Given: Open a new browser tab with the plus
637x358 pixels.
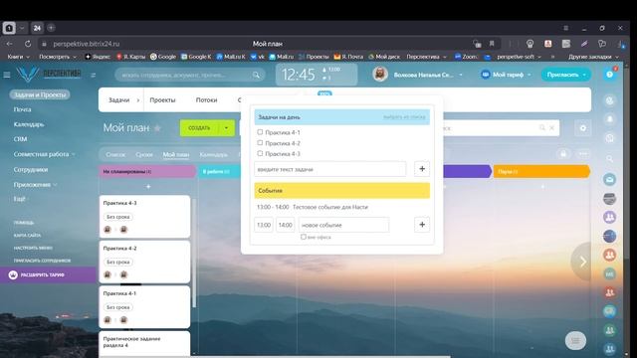Looking at the screenshot, I should point(51,28).
